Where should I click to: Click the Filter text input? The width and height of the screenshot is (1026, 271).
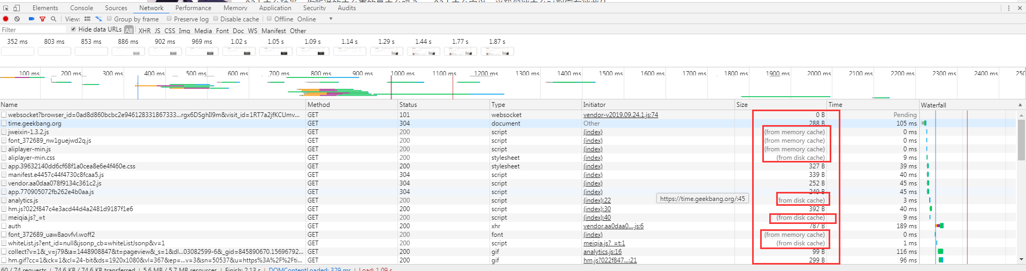[x=33, y=30]
